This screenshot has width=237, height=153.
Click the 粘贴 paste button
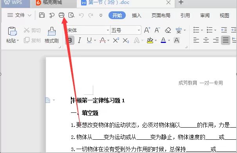13,35
